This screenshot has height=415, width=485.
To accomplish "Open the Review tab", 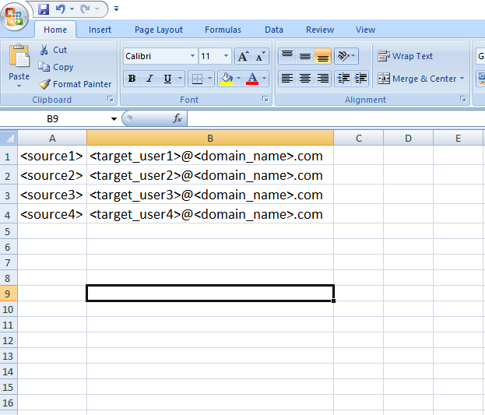I will (320, 30).
